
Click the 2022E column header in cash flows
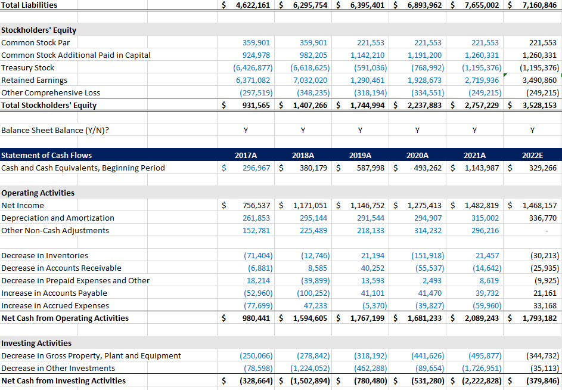(532, 156)
